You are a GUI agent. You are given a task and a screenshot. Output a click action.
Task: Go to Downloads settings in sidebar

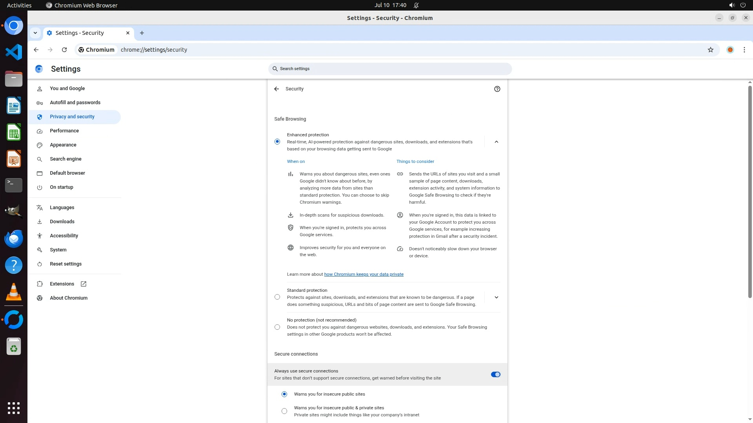[x=62, y=222]
